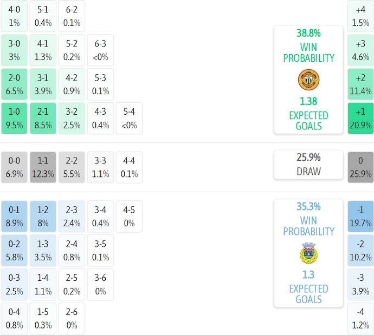Select the 0 margin 25.9% tile

[360, 167]
